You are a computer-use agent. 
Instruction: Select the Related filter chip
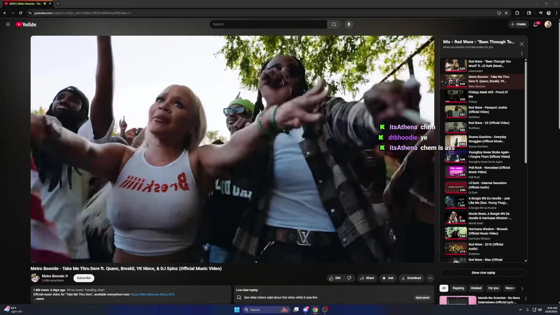tap(476, 288)
